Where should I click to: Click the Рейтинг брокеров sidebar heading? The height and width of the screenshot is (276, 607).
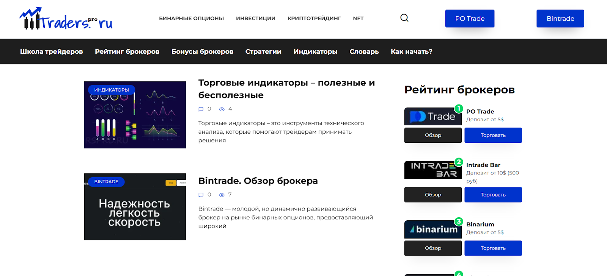459,90
